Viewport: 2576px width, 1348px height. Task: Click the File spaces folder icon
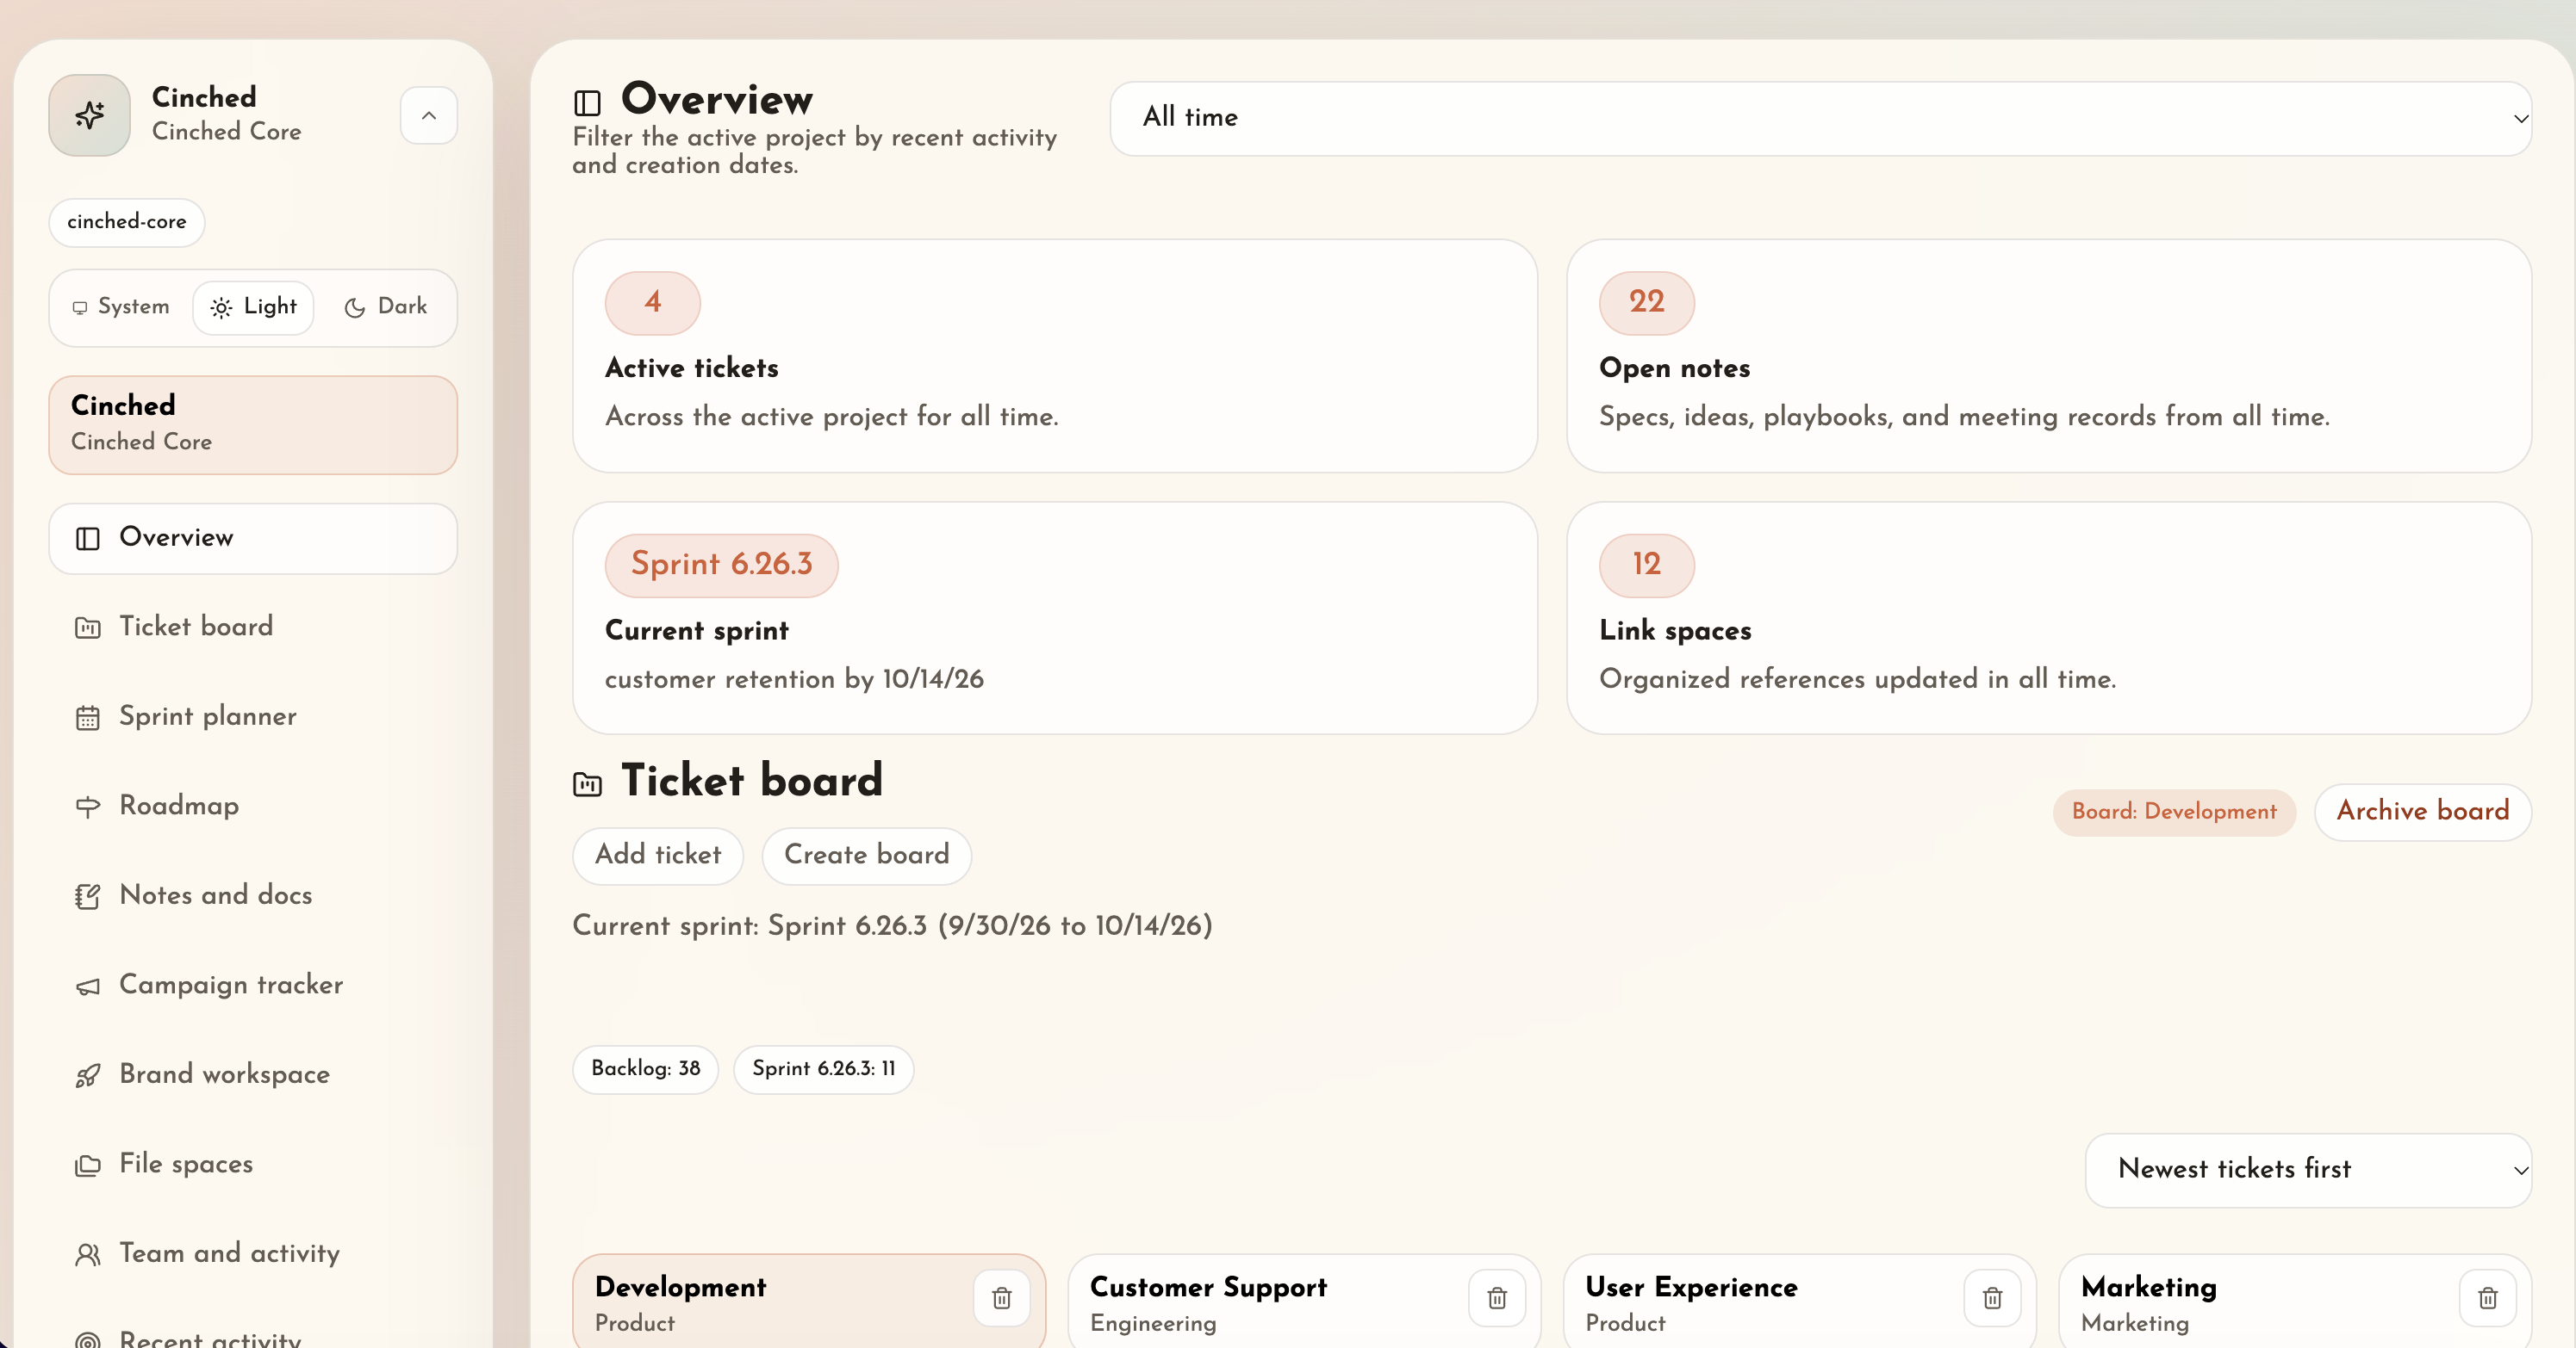pos(88,1166)
